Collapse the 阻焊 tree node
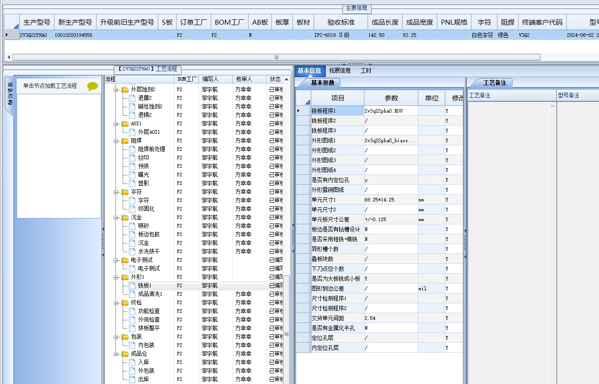599x384 pixels. 116,141
